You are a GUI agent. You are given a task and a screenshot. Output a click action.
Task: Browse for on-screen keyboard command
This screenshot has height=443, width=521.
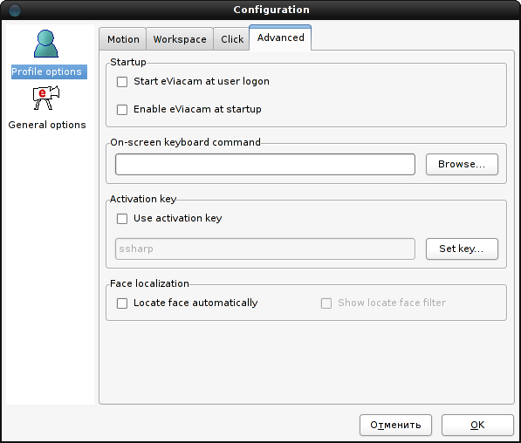point(462,165)
